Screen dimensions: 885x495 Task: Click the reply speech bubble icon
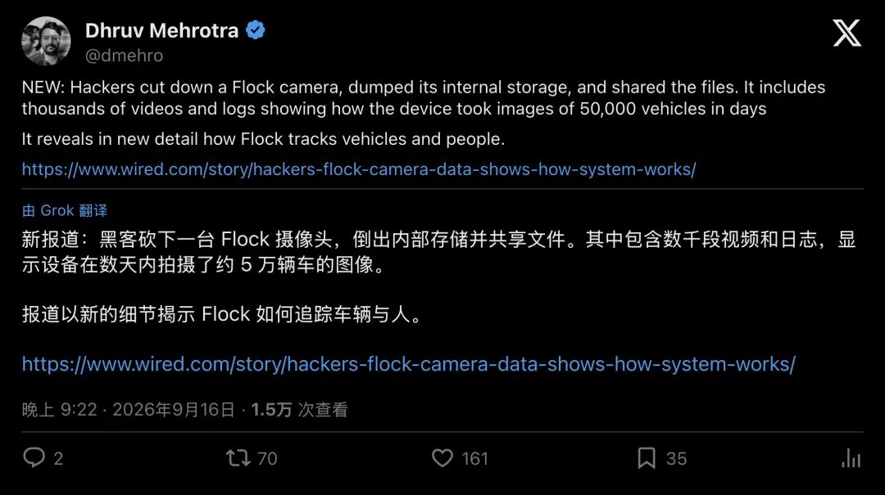click(34, 457)
